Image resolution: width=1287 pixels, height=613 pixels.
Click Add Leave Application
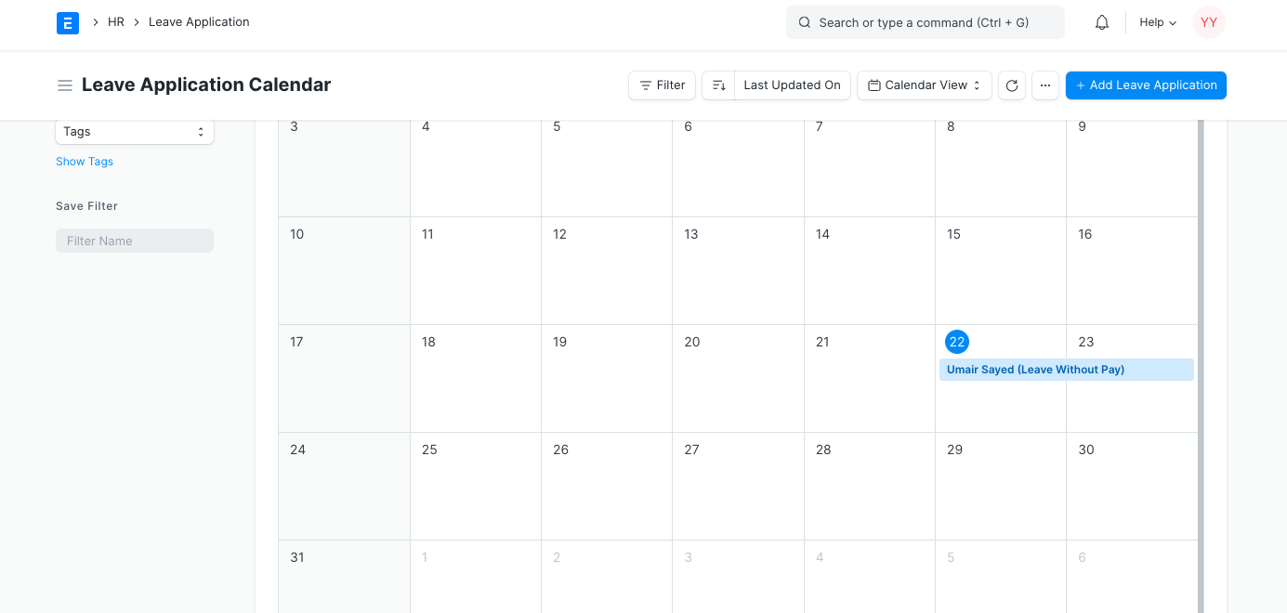click(1146, 85)
